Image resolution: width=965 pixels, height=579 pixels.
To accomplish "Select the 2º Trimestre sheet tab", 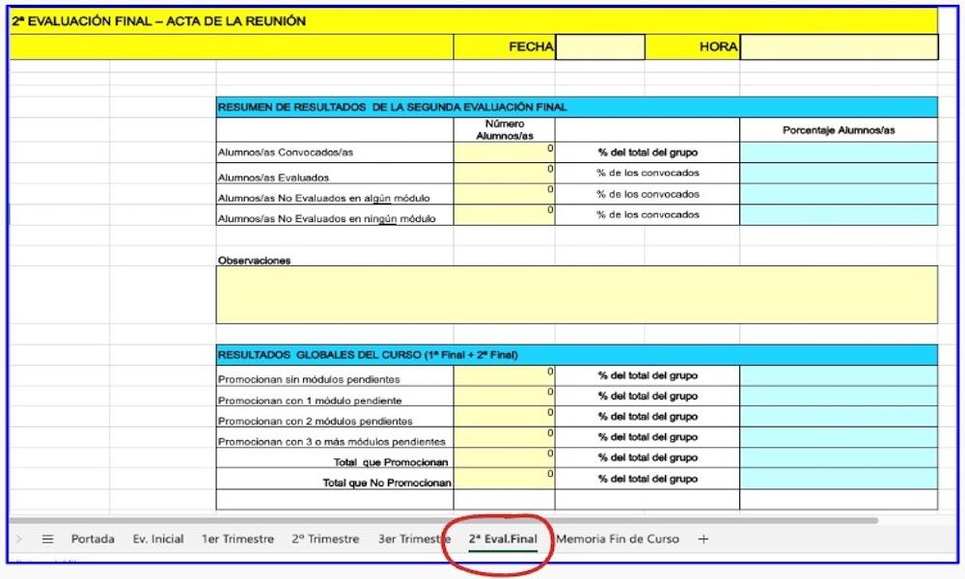I will tap(325, 539).
